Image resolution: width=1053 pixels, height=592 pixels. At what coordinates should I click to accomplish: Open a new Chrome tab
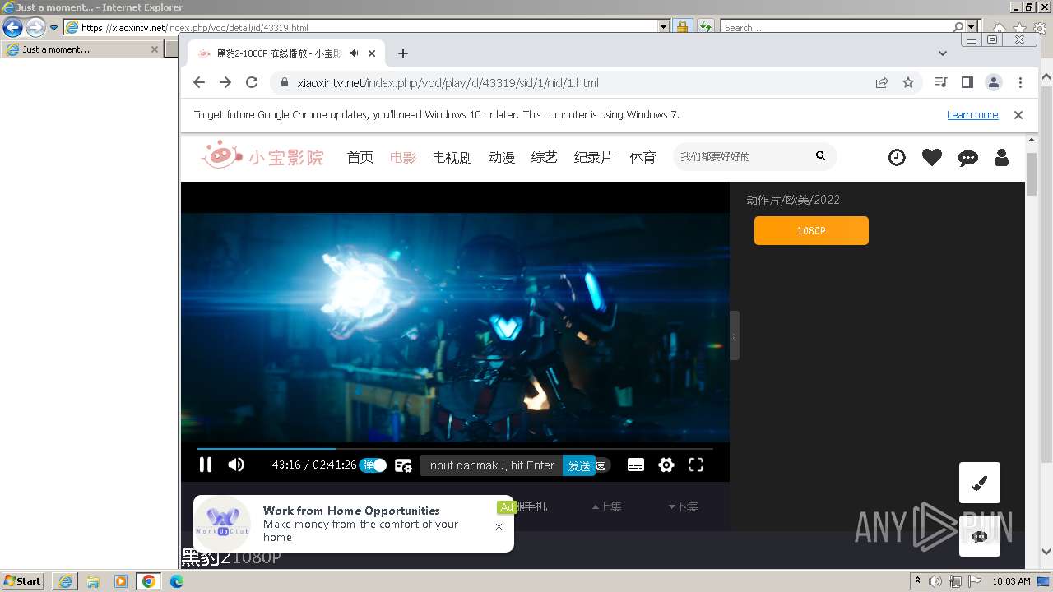(x=402, y=53)
